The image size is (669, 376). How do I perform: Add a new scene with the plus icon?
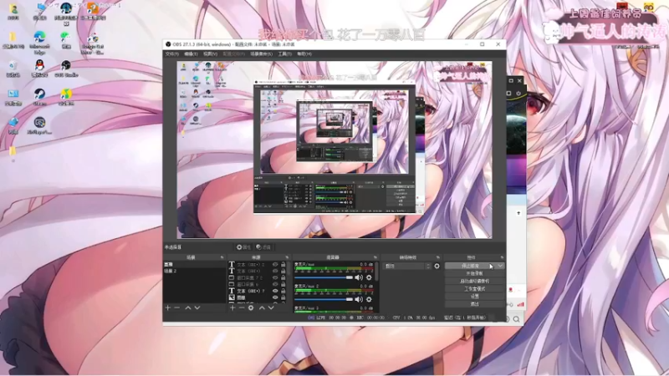pyautogui.click(x=168, y=307)
